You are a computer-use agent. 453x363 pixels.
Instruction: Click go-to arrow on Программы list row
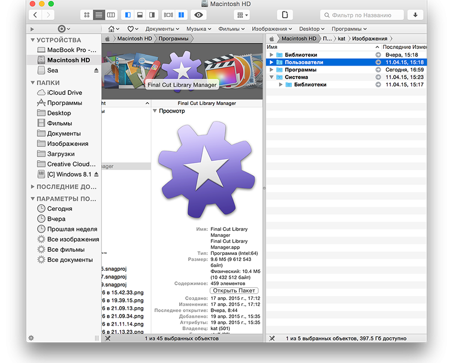[378, 70]
